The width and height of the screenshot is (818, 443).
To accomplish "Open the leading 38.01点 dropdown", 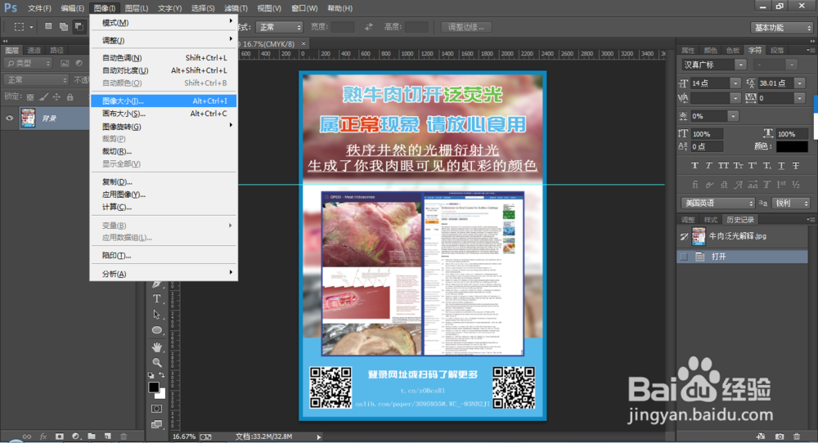I will [799, 83].
